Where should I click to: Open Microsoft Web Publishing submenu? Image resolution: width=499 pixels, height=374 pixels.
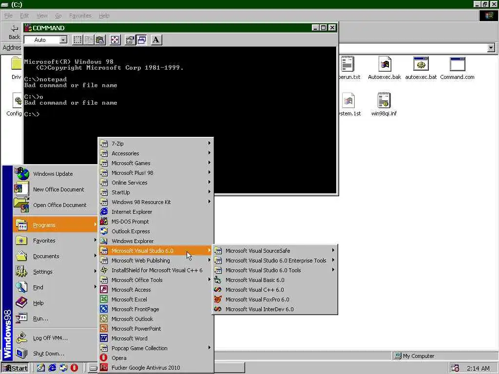[x=155, y=261]
